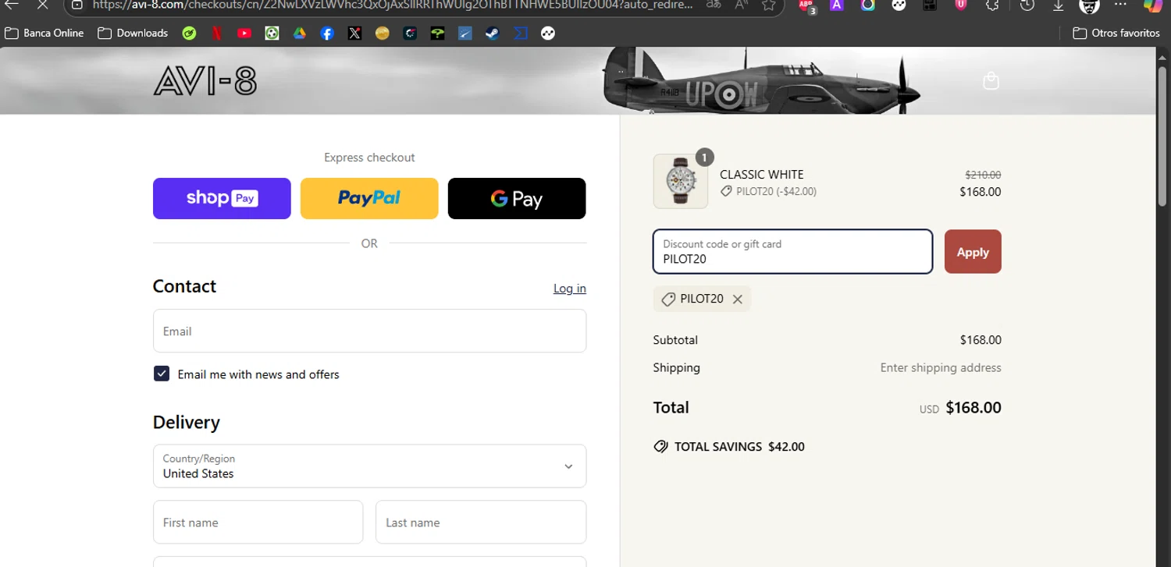Open the browser profile avatar
The image size is (1171, 567).
pyautogui.click(x=1089, y=5)
